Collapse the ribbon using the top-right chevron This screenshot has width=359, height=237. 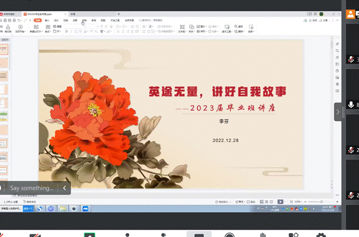(x=336, y=20)
